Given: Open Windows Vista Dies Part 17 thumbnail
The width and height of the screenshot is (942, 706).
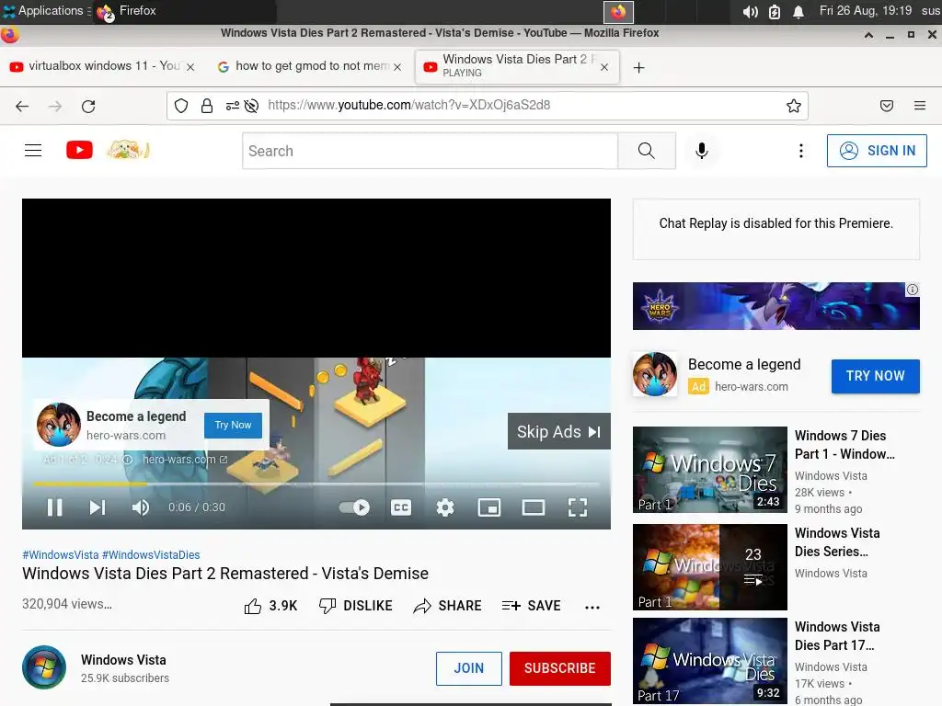Looking at the screenshot, I should tap(709, 660).
